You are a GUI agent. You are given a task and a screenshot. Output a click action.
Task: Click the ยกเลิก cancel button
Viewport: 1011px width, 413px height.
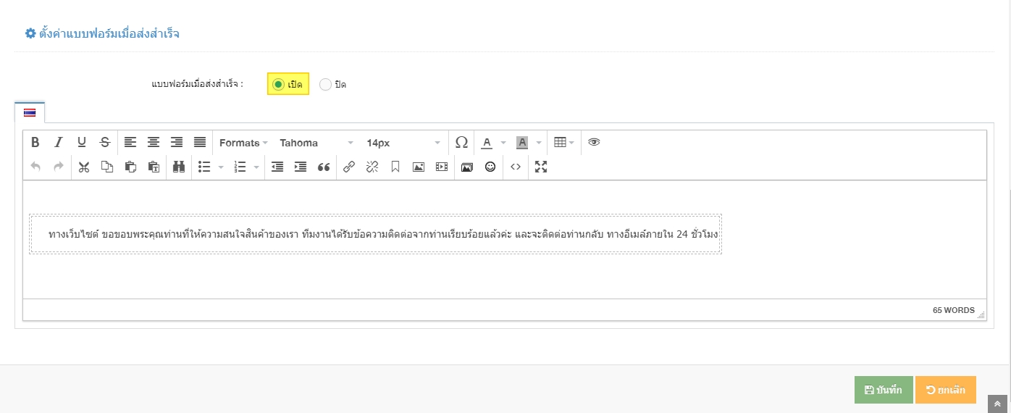(x=946, y=390)
